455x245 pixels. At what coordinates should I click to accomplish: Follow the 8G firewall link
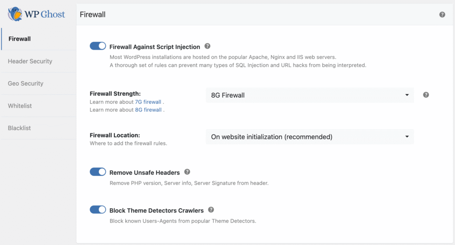coord(148,110)
